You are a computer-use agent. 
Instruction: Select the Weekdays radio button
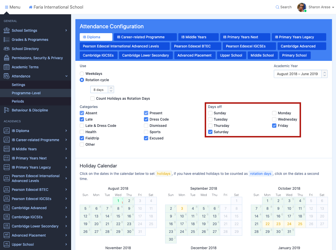[x=82, y=74]
